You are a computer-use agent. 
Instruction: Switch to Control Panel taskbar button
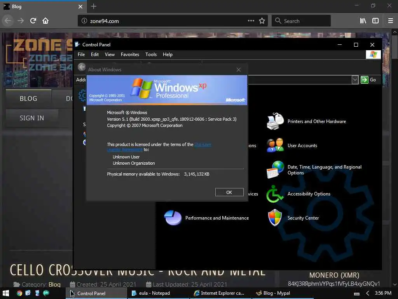point(96,293)
